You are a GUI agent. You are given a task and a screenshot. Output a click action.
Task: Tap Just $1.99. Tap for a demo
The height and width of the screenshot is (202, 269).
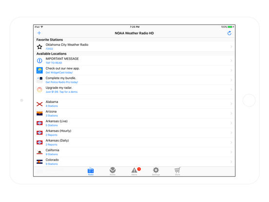point(62,92)
